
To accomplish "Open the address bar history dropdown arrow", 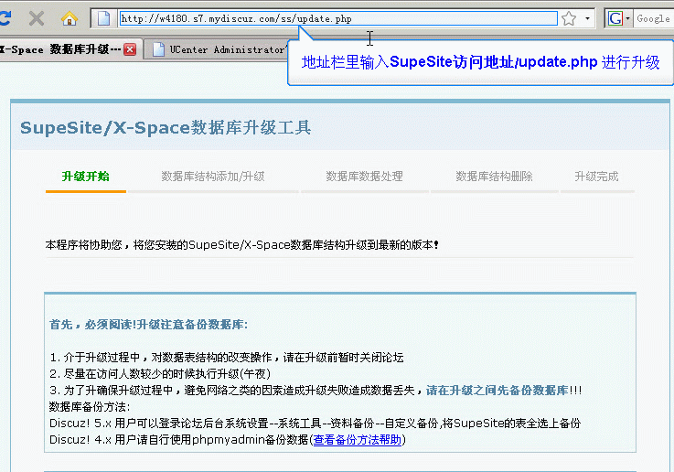I will tap(587, 18).
